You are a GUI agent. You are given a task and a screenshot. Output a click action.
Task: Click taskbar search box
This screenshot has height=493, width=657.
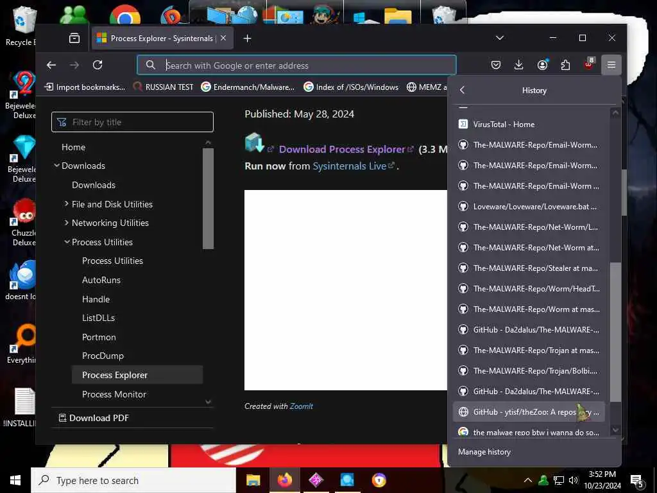(x=133, y=480)
